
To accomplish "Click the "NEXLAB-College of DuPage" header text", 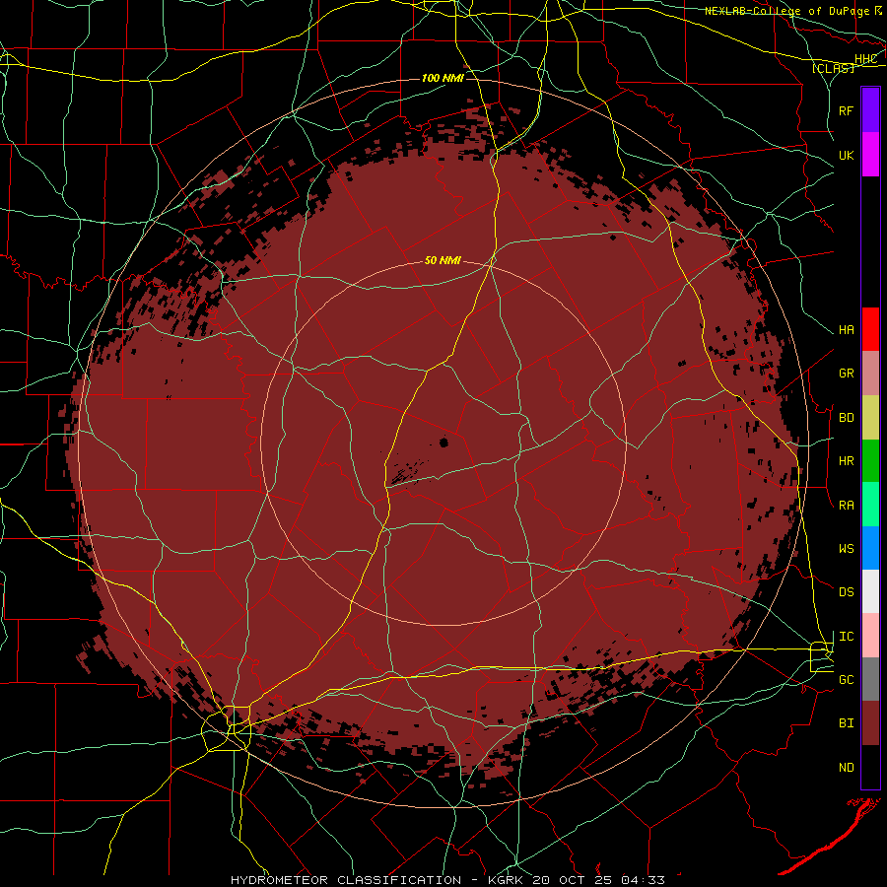I will pos(786,11).
